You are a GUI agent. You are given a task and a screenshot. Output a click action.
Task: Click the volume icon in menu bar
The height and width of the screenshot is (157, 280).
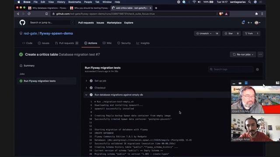point(199,2)
